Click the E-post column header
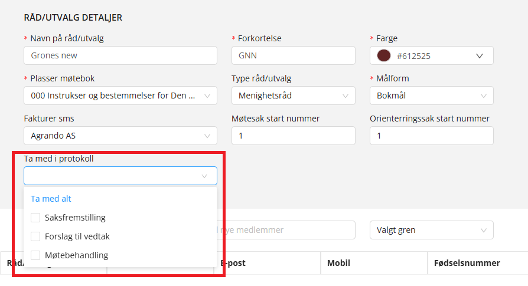 [x=233, y=263]
